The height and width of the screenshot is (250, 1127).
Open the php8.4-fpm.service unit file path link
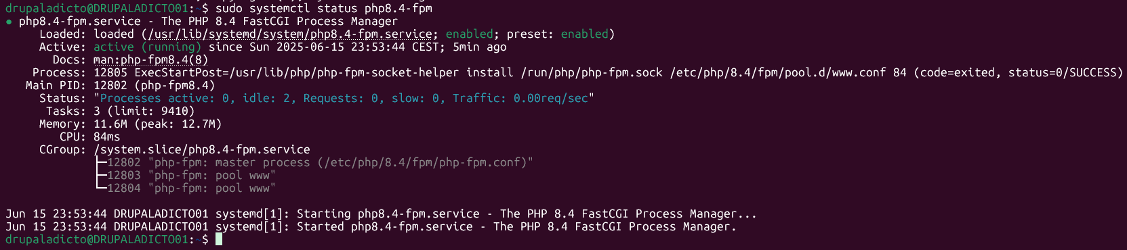point(290,34)
